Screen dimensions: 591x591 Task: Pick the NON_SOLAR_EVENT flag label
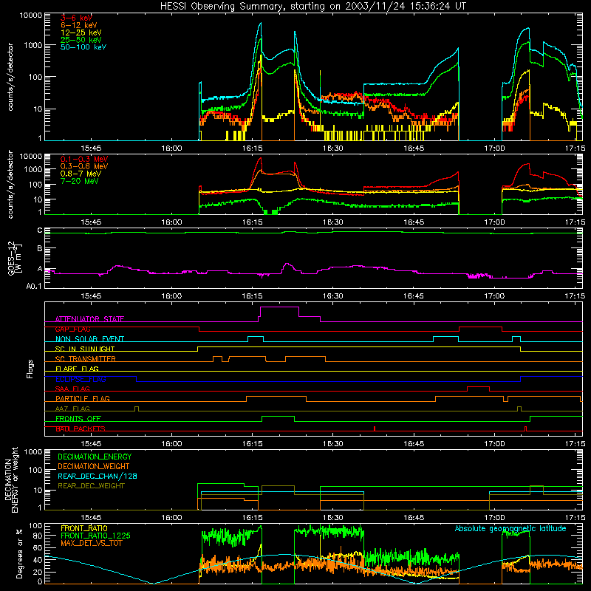coord(89,339)
